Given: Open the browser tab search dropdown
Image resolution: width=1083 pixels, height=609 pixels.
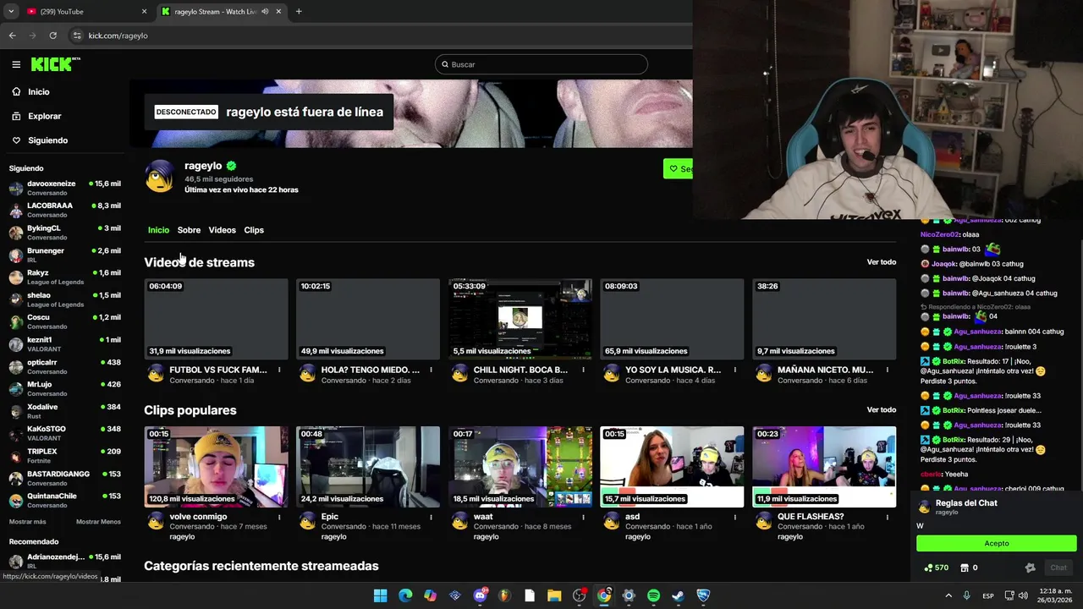Looking at the screenshot, I should point(10,12).
